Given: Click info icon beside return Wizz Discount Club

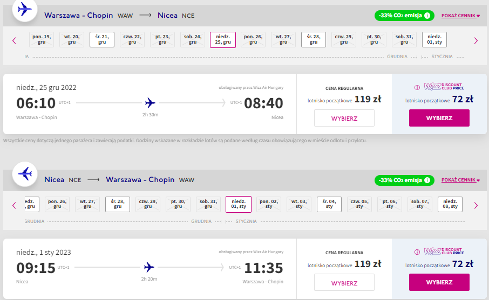Looking at the screenshot, I should coord(417,252).
